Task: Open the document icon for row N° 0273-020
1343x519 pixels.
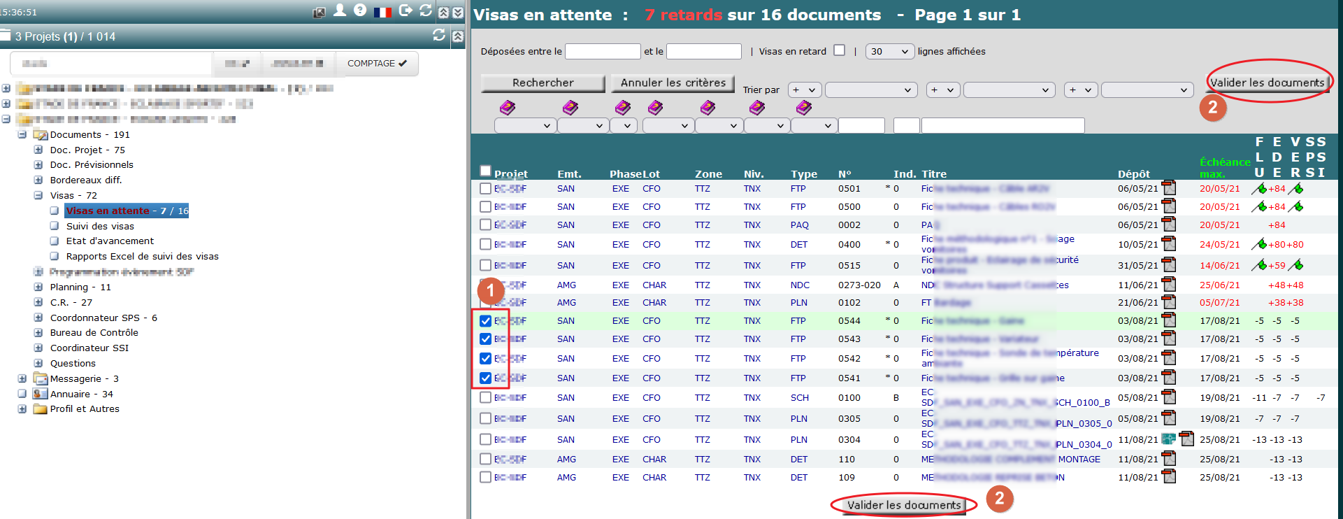Action: (1169, 284)
